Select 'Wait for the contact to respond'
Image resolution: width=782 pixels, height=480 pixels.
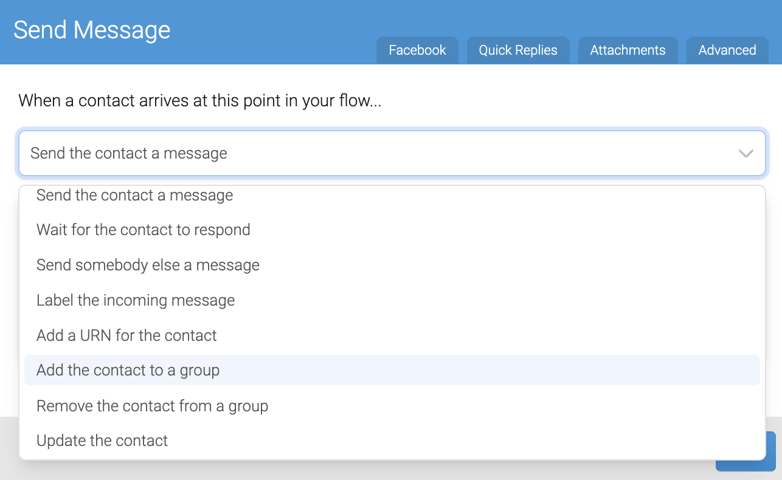pyautogui.click(x=392, y=230)
